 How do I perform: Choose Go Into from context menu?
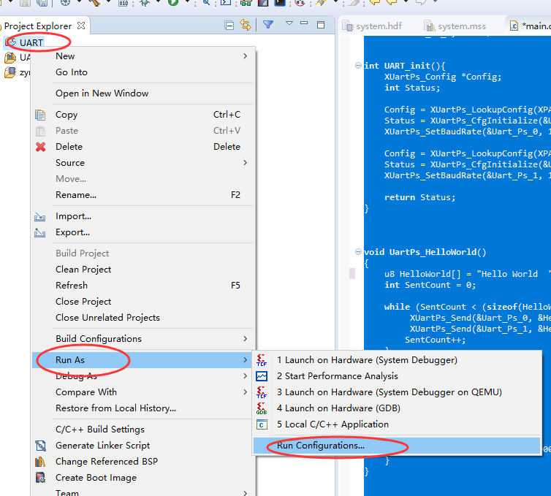(x=72, y=72)
